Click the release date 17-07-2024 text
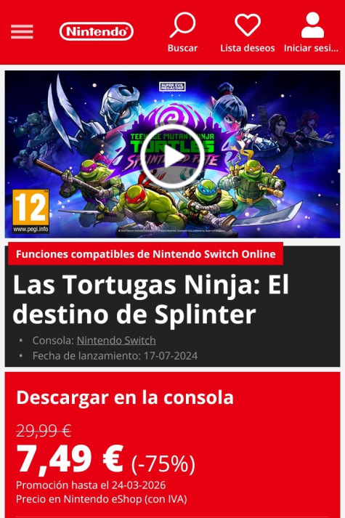 171,356
